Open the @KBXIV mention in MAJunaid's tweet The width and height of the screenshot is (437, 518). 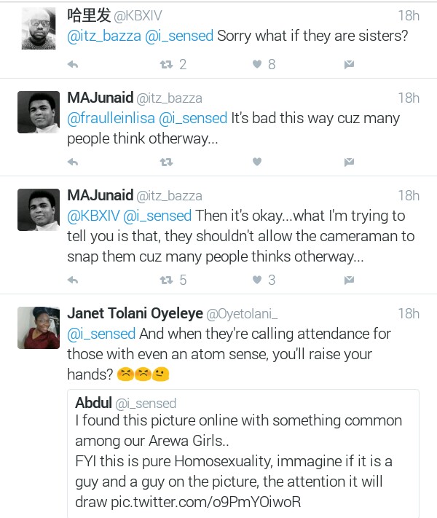click(92, 216)
